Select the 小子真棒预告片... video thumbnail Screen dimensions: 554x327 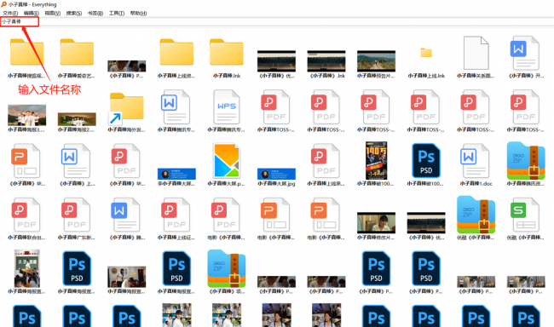tap(376, 61)
